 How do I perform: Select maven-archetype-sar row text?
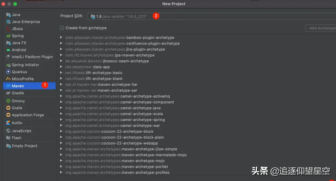(101, 90)
